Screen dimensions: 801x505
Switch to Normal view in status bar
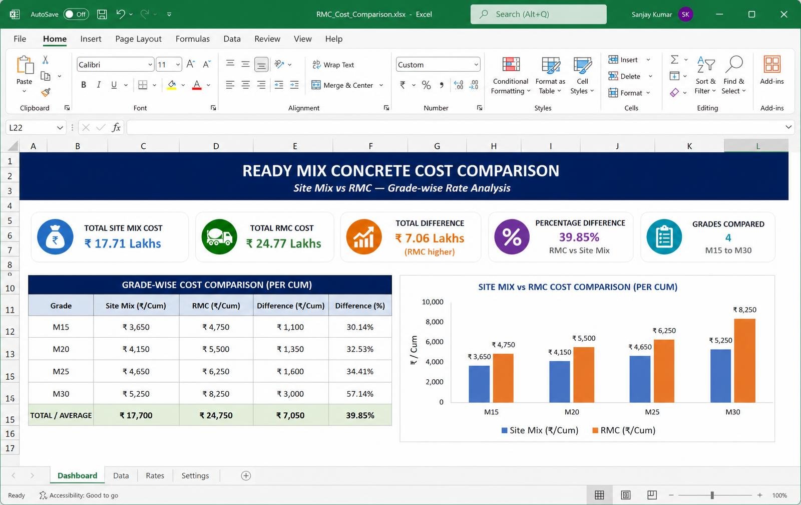599,495
